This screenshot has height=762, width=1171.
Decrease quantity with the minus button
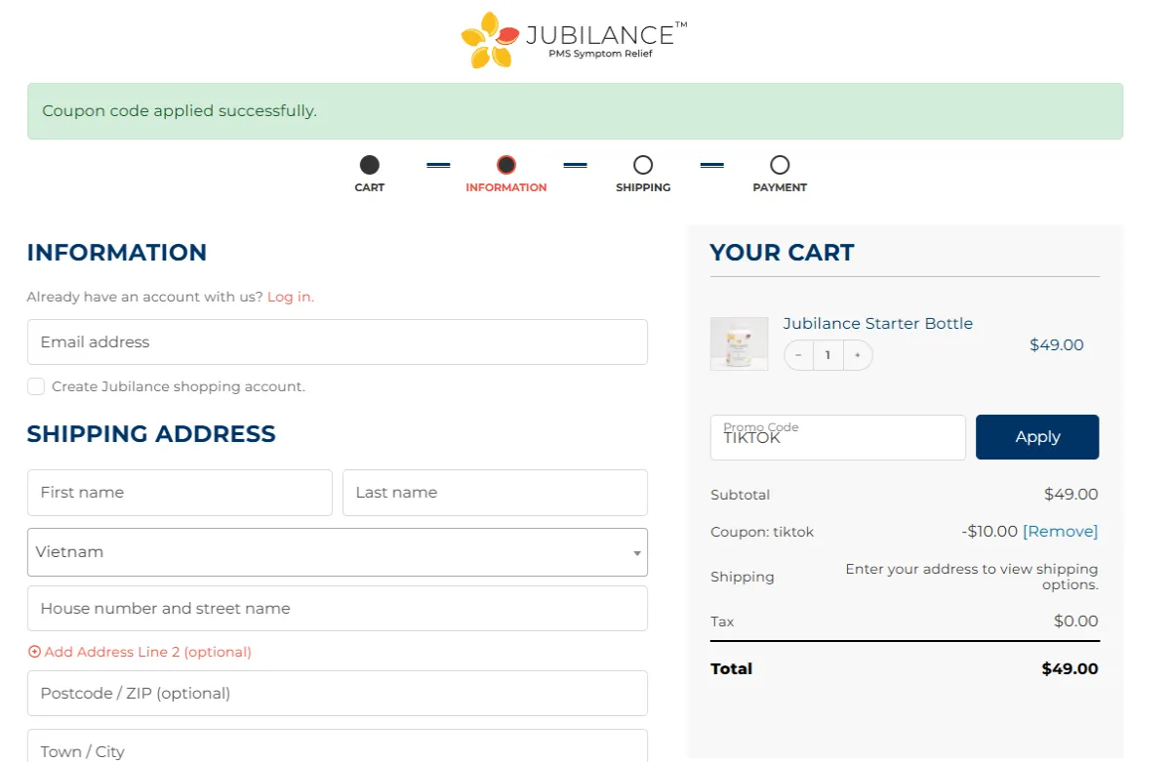(x=798, y=355)
